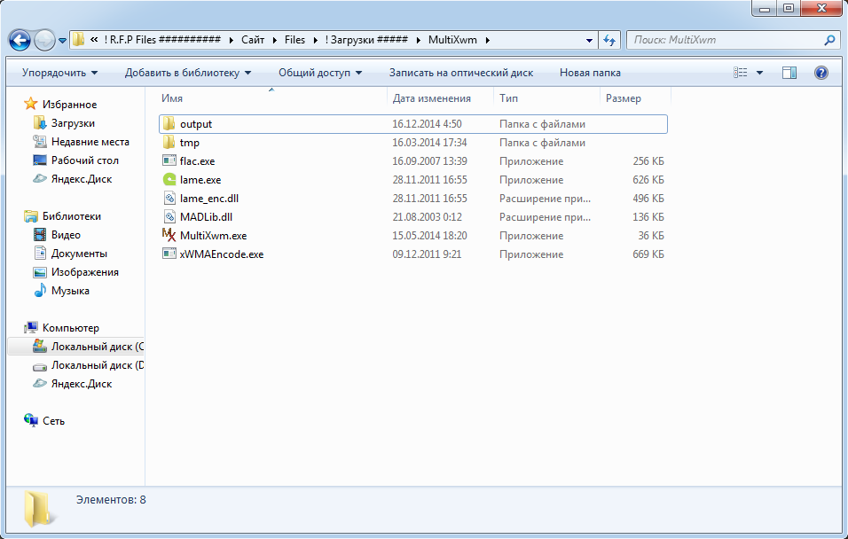Select the green lame.exe icon
The width and height of the screenshot is (848, 539).
(x=169, y=179)
